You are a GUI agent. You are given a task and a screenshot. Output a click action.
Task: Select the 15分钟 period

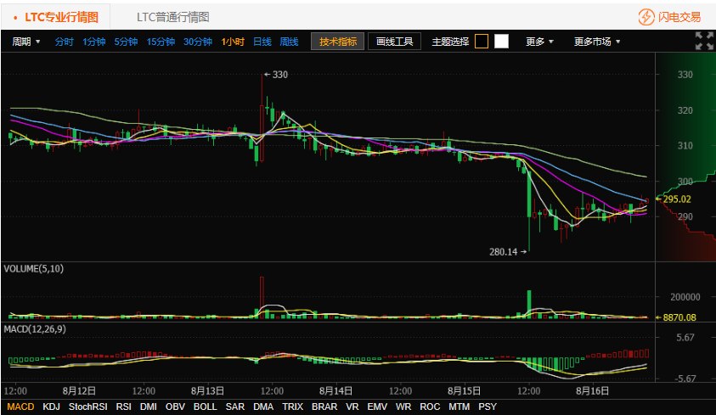[x=161, y=42]
